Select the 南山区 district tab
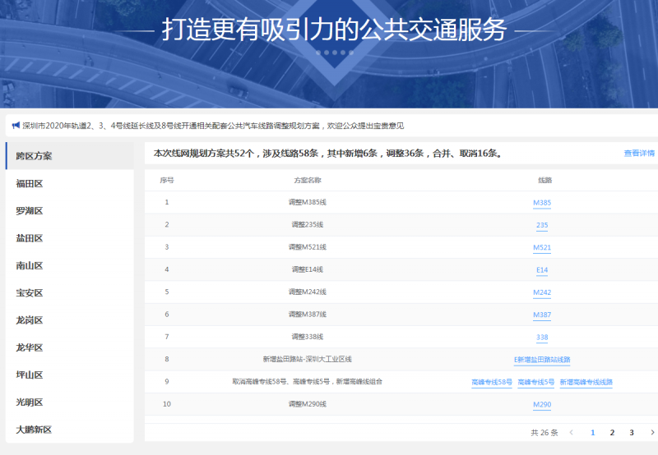 pyautogui.click(x=30, y=266)
